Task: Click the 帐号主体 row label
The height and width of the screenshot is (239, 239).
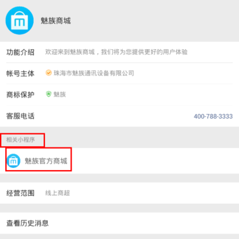Action: pos(21,73)
